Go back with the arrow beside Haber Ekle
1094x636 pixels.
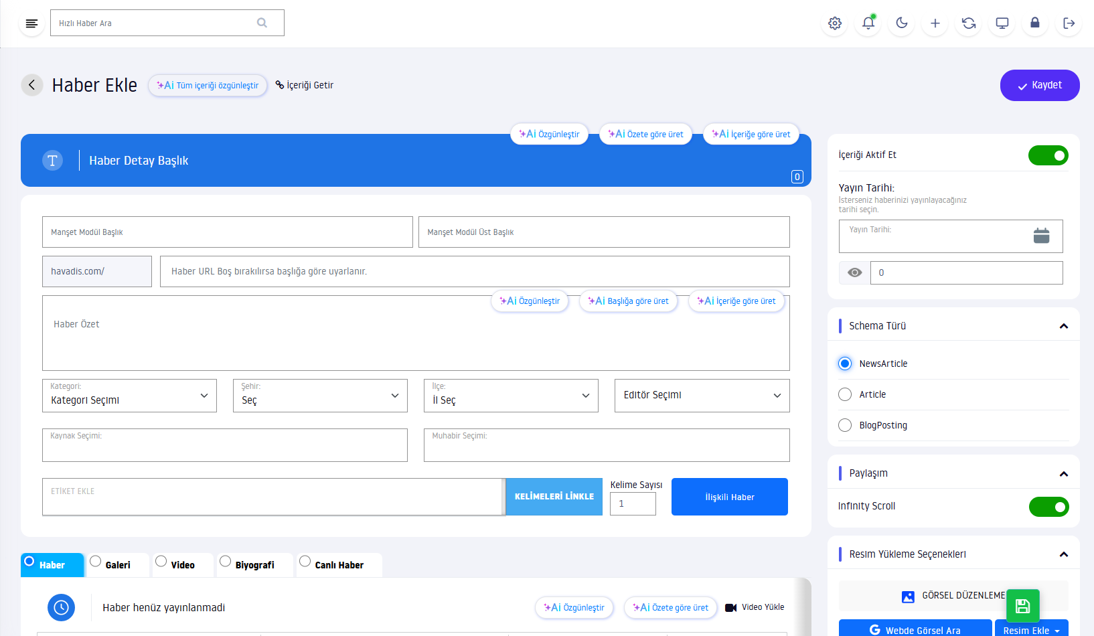coord(32,85)
